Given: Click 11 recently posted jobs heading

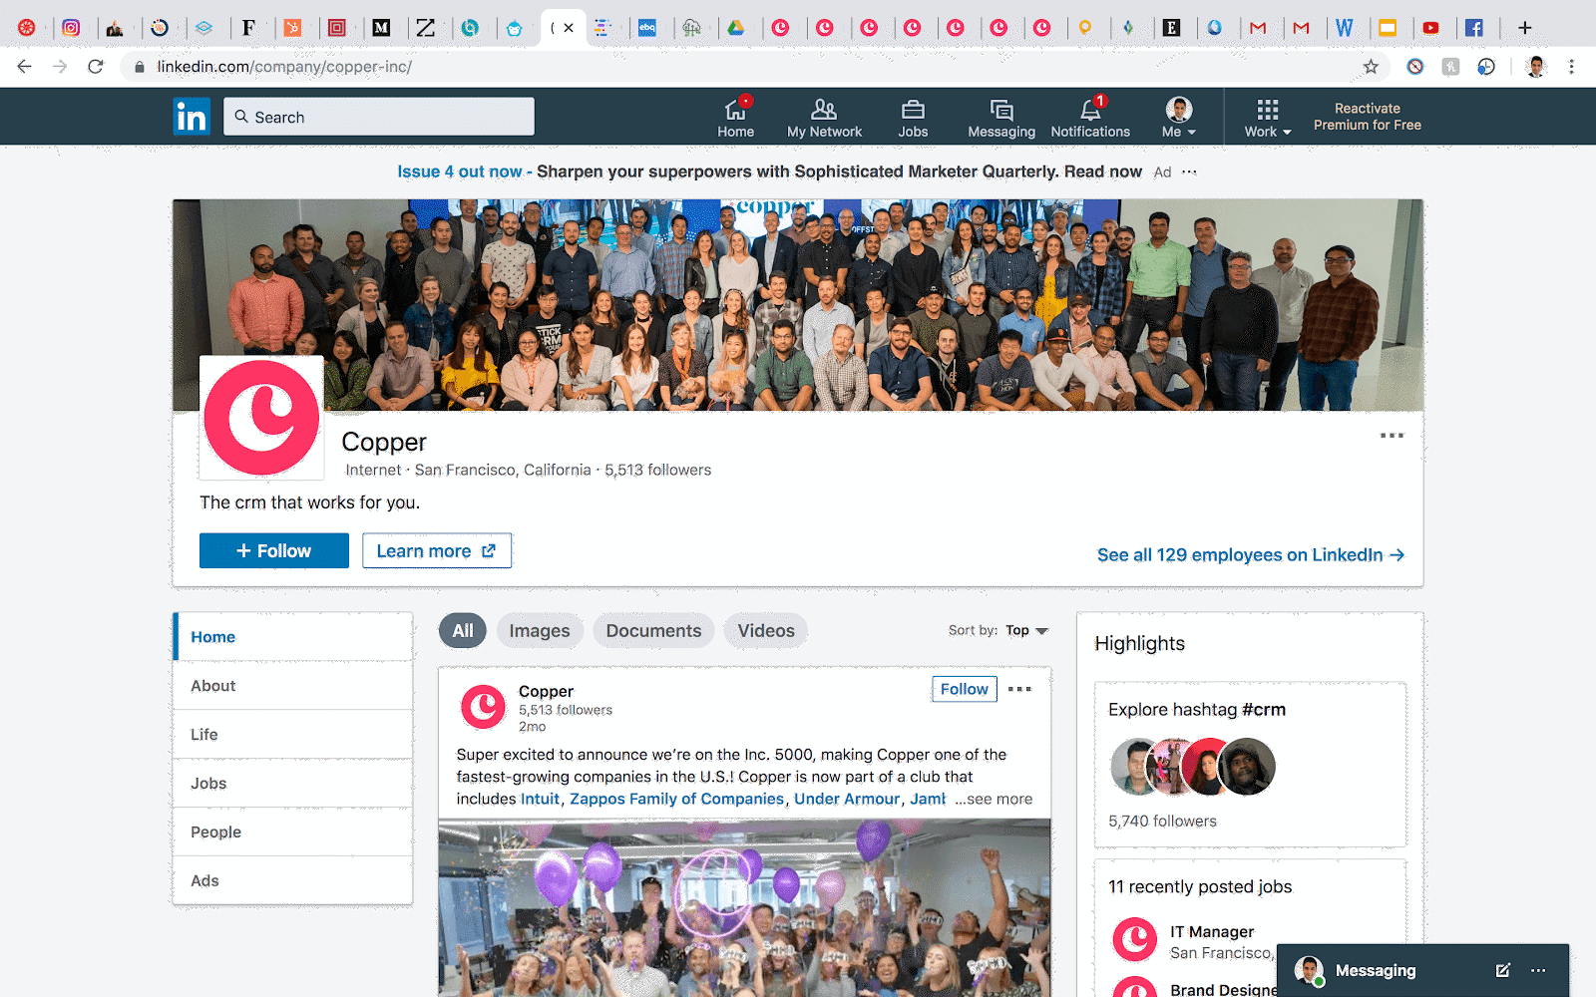Looking at the screenshot, I should tap(1200, 887).
